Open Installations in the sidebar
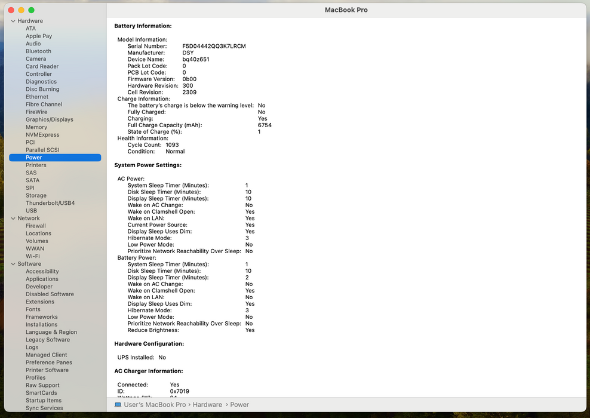 41,325
